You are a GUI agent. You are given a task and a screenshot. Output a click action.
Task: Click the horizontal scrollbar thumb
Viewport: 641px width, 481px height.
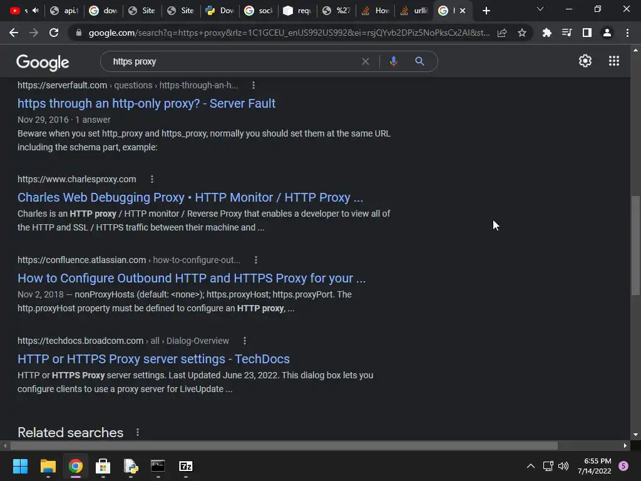coord(284,445)
